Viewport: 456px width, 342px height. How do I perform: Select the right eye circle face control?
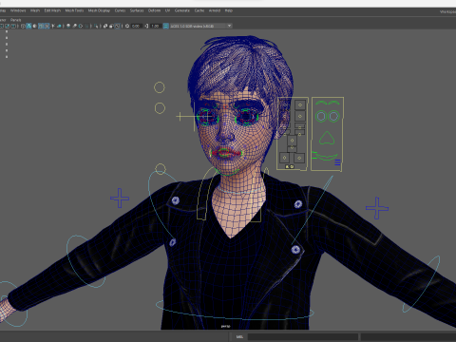click(x=333, y=116)
